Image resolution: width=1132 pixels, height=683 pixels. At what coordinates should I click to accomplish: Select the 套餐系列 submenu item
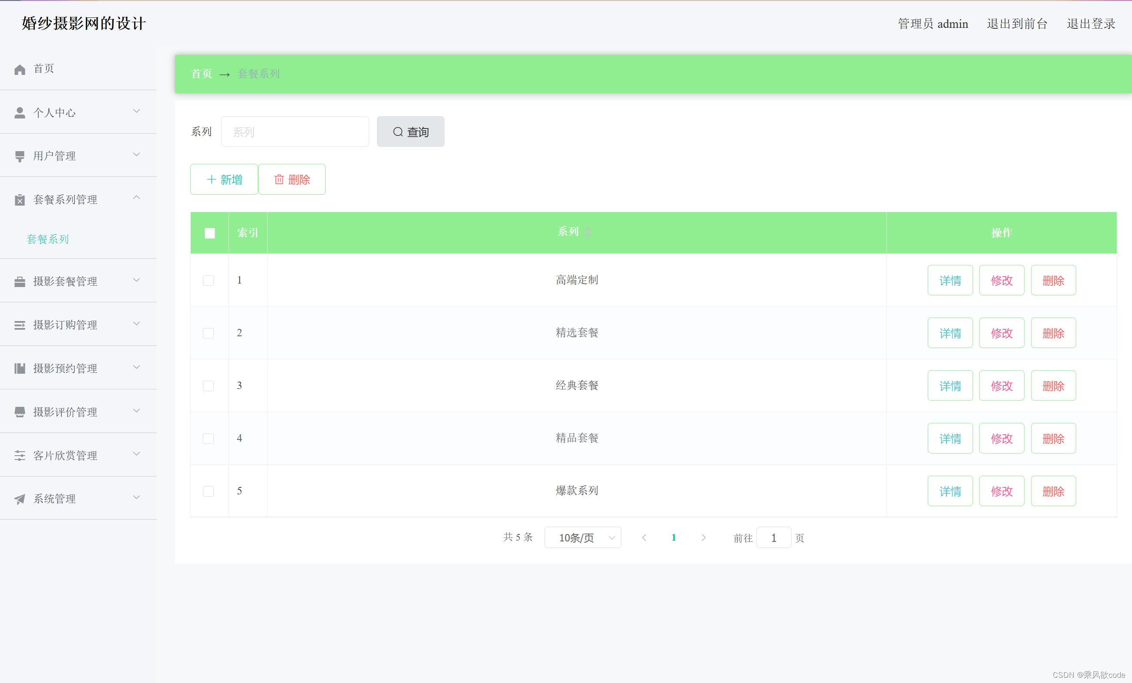[48, 239]
